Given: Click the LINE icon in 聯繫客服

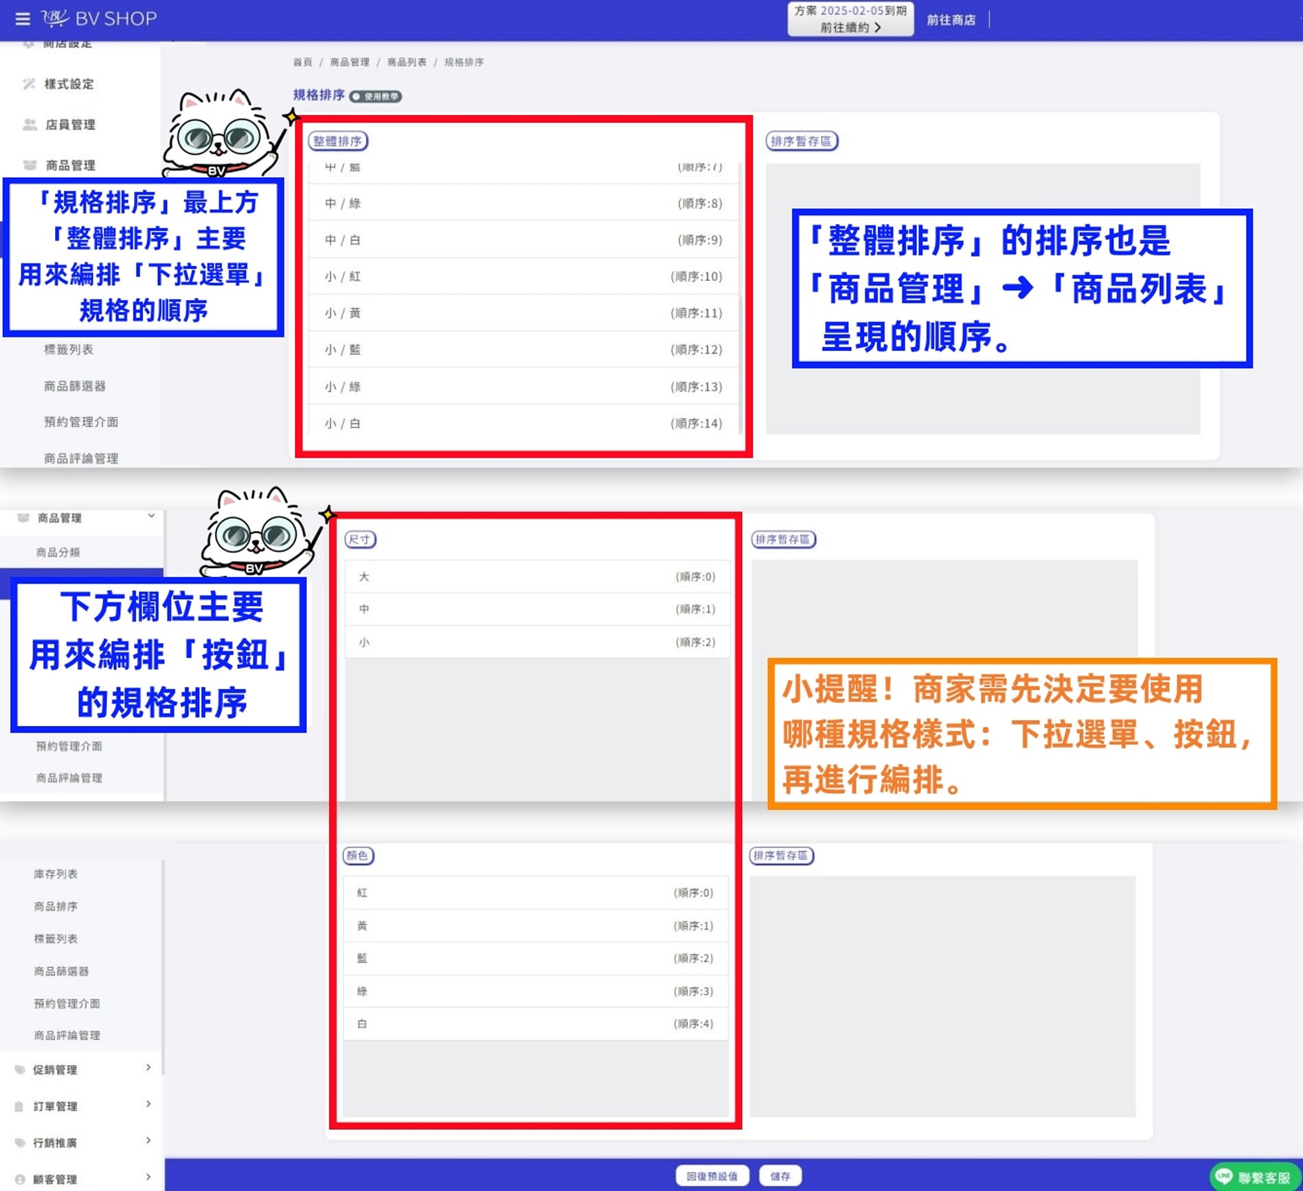Looking at the screenshot, I should (x=1224, y=1177).
